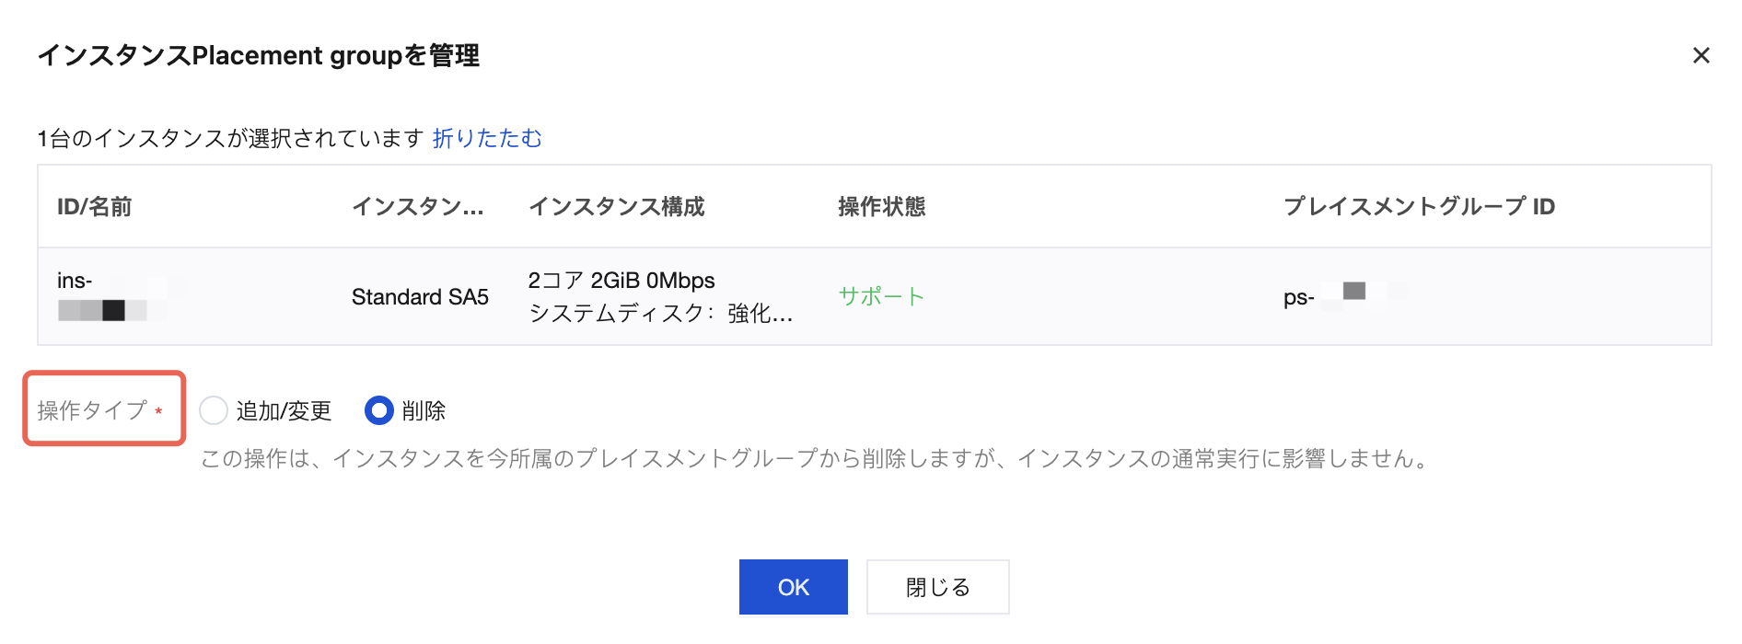Click the instance ID starting with ins-
This screenshot has height=644, width=1742.
click(x=75, y=281)
